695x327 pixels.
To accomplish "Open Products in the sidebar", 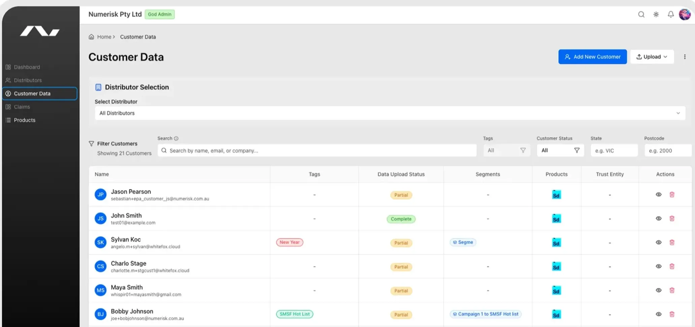I will pos(40,120).
